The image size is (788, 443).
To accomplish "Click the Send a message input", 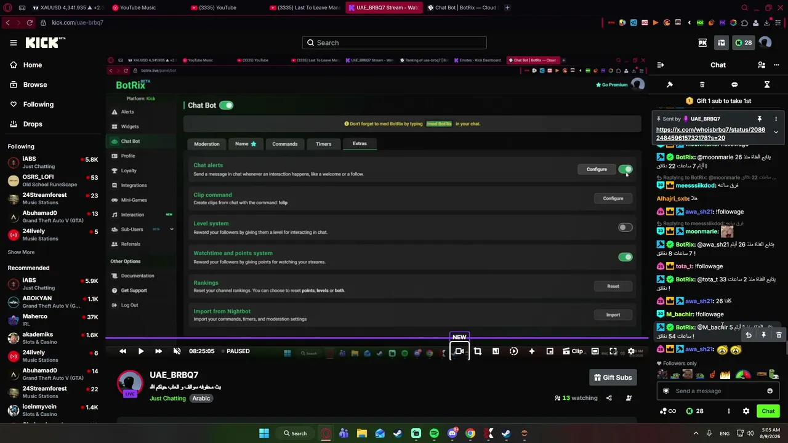I will [x=718, y=391].
